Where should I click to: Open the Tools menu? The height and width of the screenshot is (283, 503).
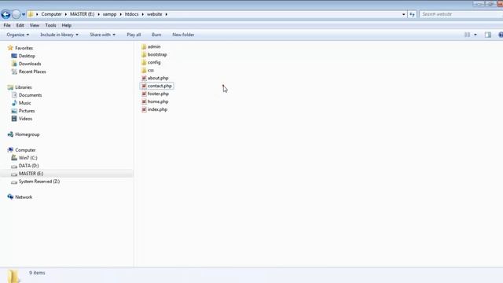(50, 25)
